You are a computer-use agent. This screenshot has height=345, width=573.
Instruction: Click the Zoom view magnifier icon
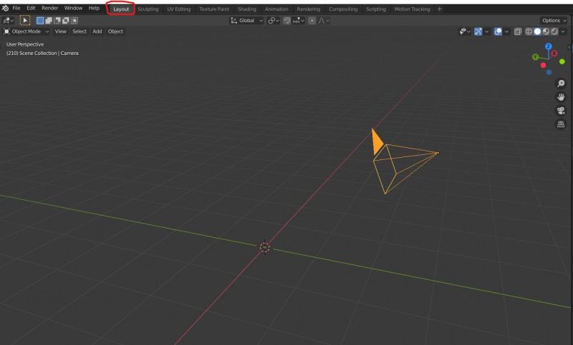[561, 84]
